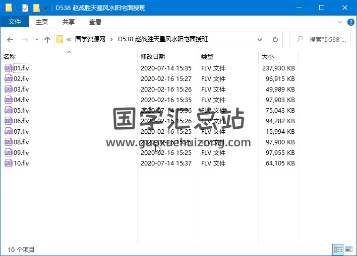Open the recent locations dropdown arrow

[x=37, y=40]
